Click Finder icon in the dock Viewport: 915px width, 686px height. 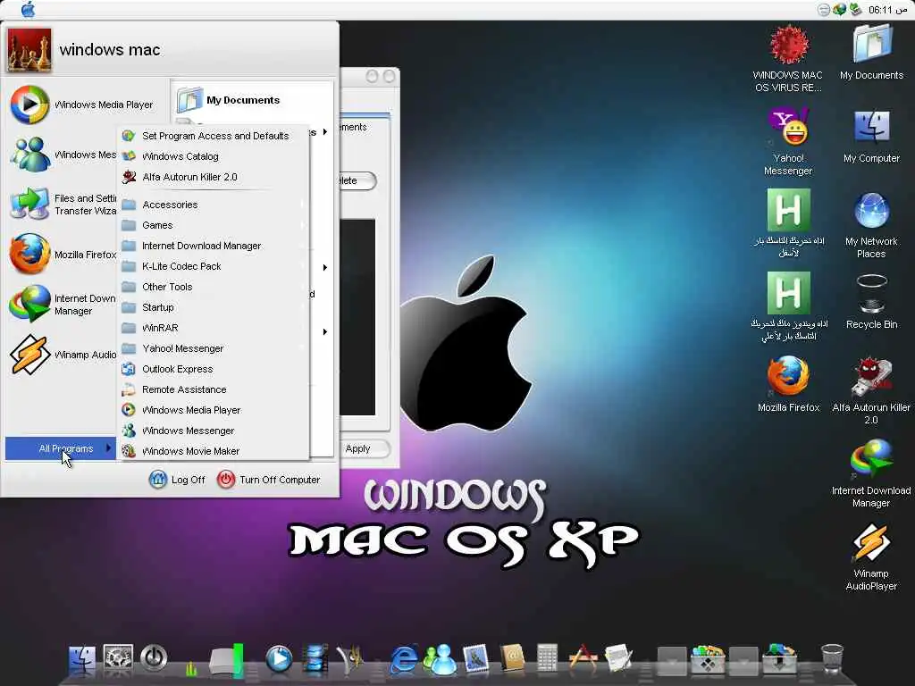pyautogui.click(x=82, y=660)
